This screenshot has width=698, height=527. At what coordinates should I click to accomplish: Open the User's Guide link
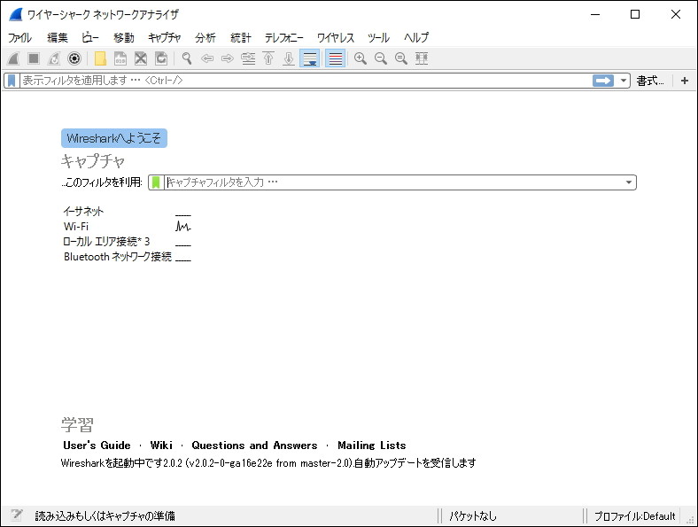pyautogui.click(x=97, y=446)
